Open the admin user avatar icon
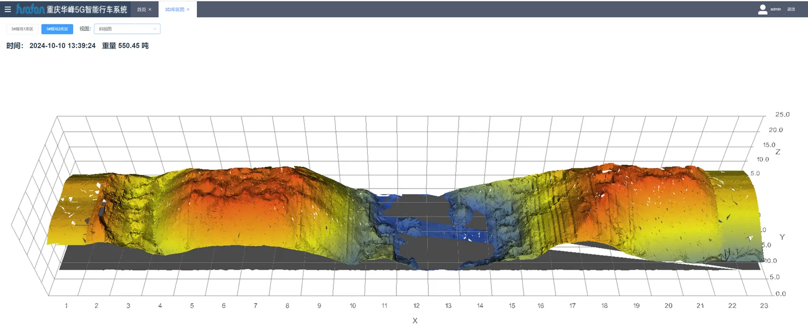Viewport: 808px width, 330px height. [763, 9]
